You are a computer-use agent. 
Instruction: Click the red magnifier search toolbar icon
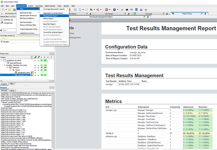tap(98, 10)
